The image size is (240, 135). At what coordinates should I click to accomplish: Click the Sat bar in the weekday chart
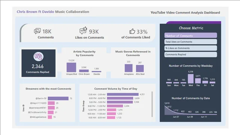point(213,82)
